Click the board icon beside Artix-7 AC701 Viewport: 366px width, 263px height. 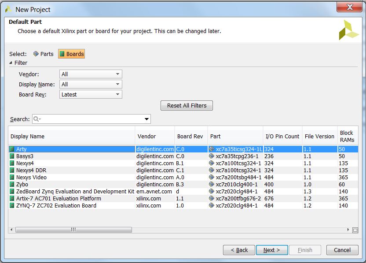(x=12, y=199)
